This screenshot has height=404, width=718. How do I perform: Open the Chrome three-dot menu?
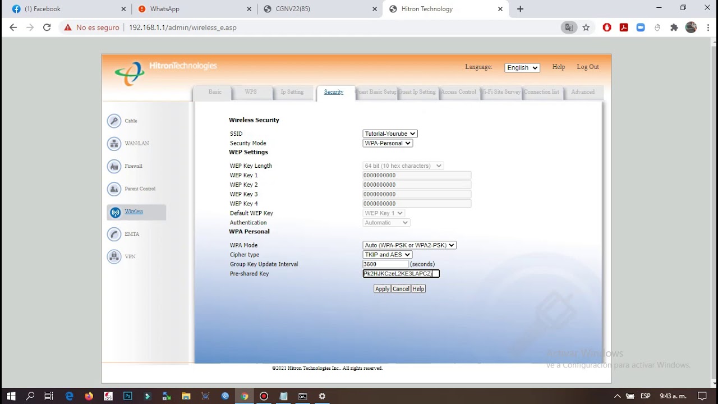[x=707, y=27]
